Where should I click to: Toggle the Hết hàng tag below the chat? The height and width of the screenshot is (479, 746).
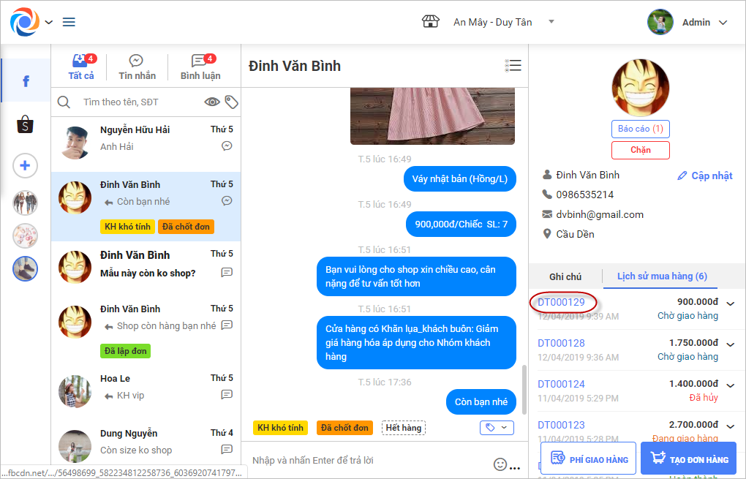click(x=404, y=428)
